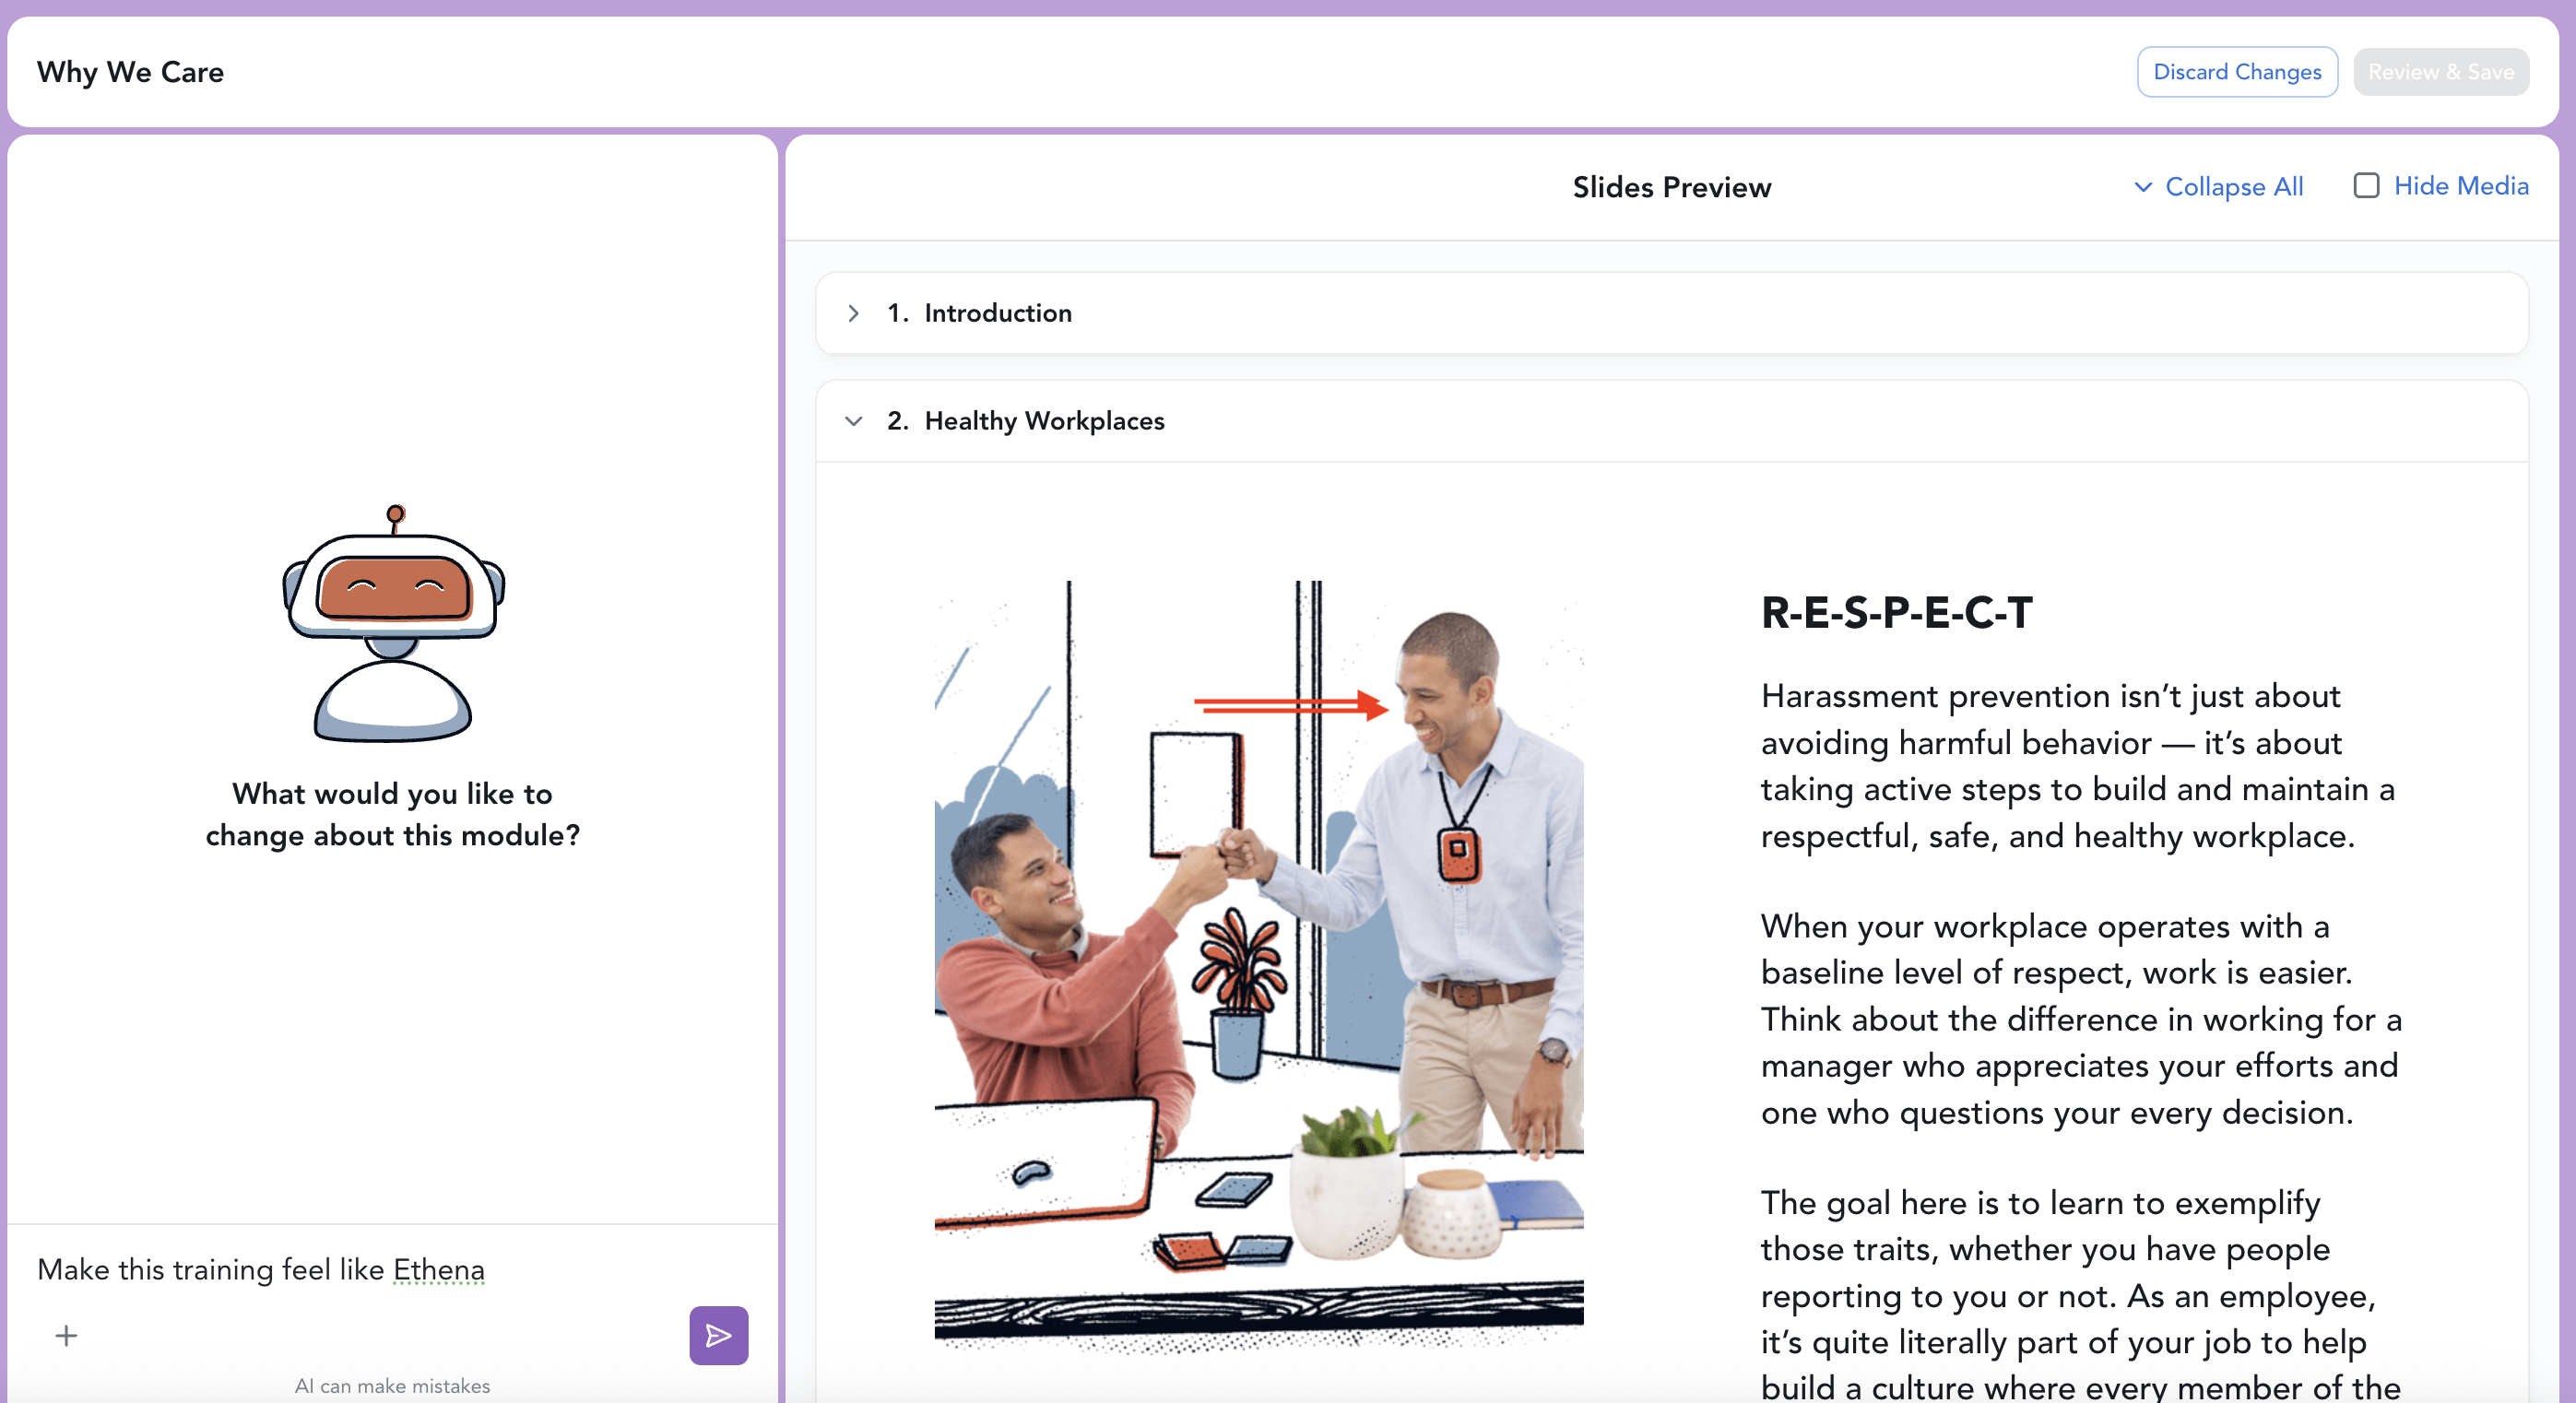Click the Why We Care module title
Screen dimensions: 2576x1403
coord(130,72)
